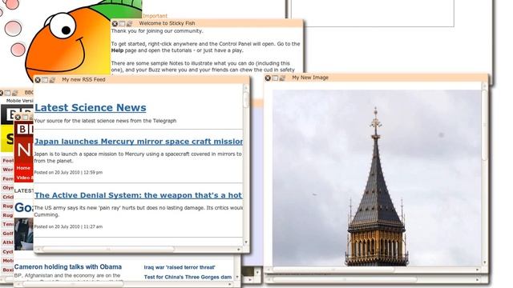Close the small red BBC News note

point(18,117)
